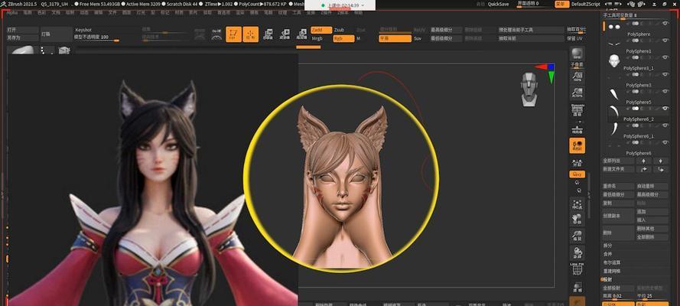Expand the 拆分 section
The width and height of the screenshot is (680, 306).
607,246
